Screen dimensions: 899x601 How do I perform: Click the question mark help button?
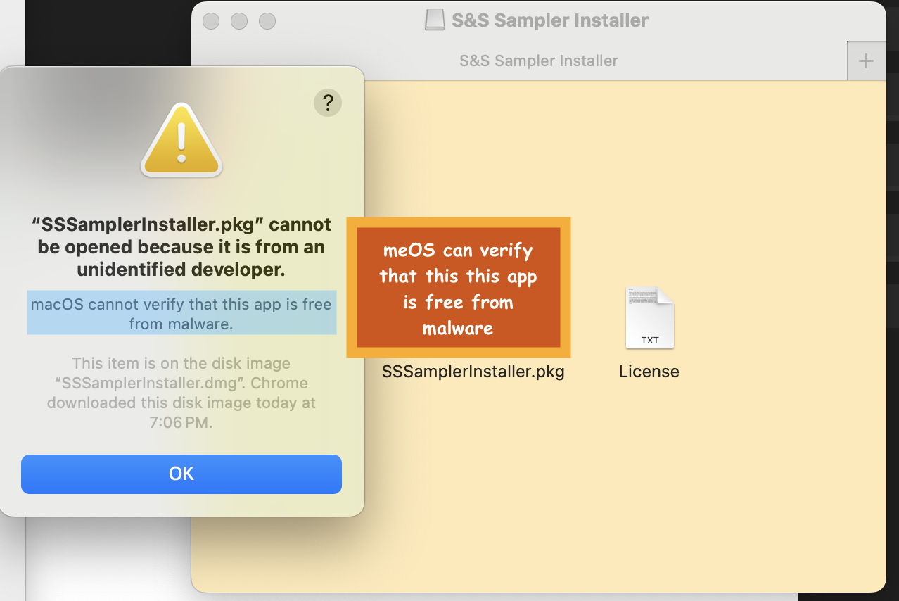click(x=327, y=103)
